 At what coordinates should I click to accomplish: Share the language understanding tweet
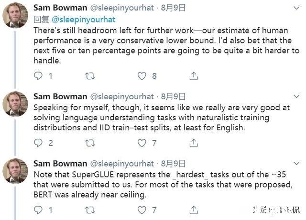[194, 143]
